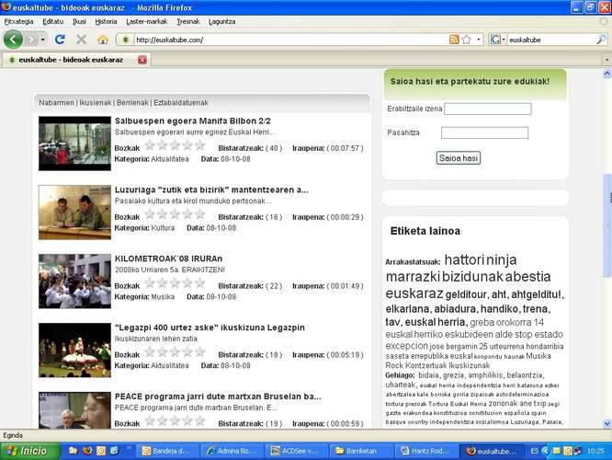This screenshot has height=460, width=612.
Task: Focus the Pasahitza password field
Action: (x=484, y=132)
